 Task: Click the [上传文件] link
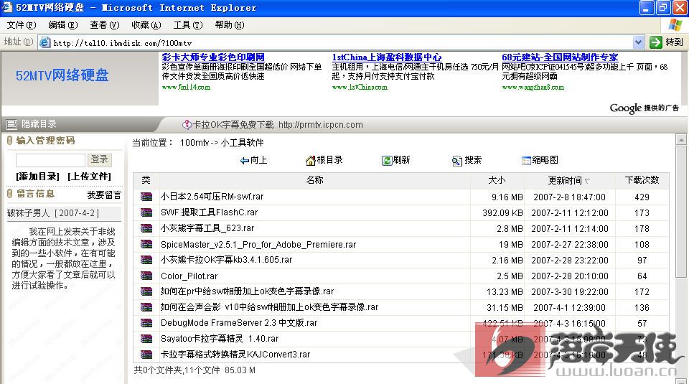point(89,177)
